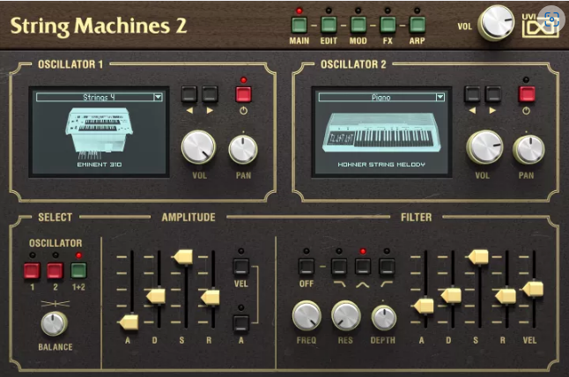Click the filter RES knob
Image resolution: width=569 pixels, height=377 pixels.
coord(345,315)
